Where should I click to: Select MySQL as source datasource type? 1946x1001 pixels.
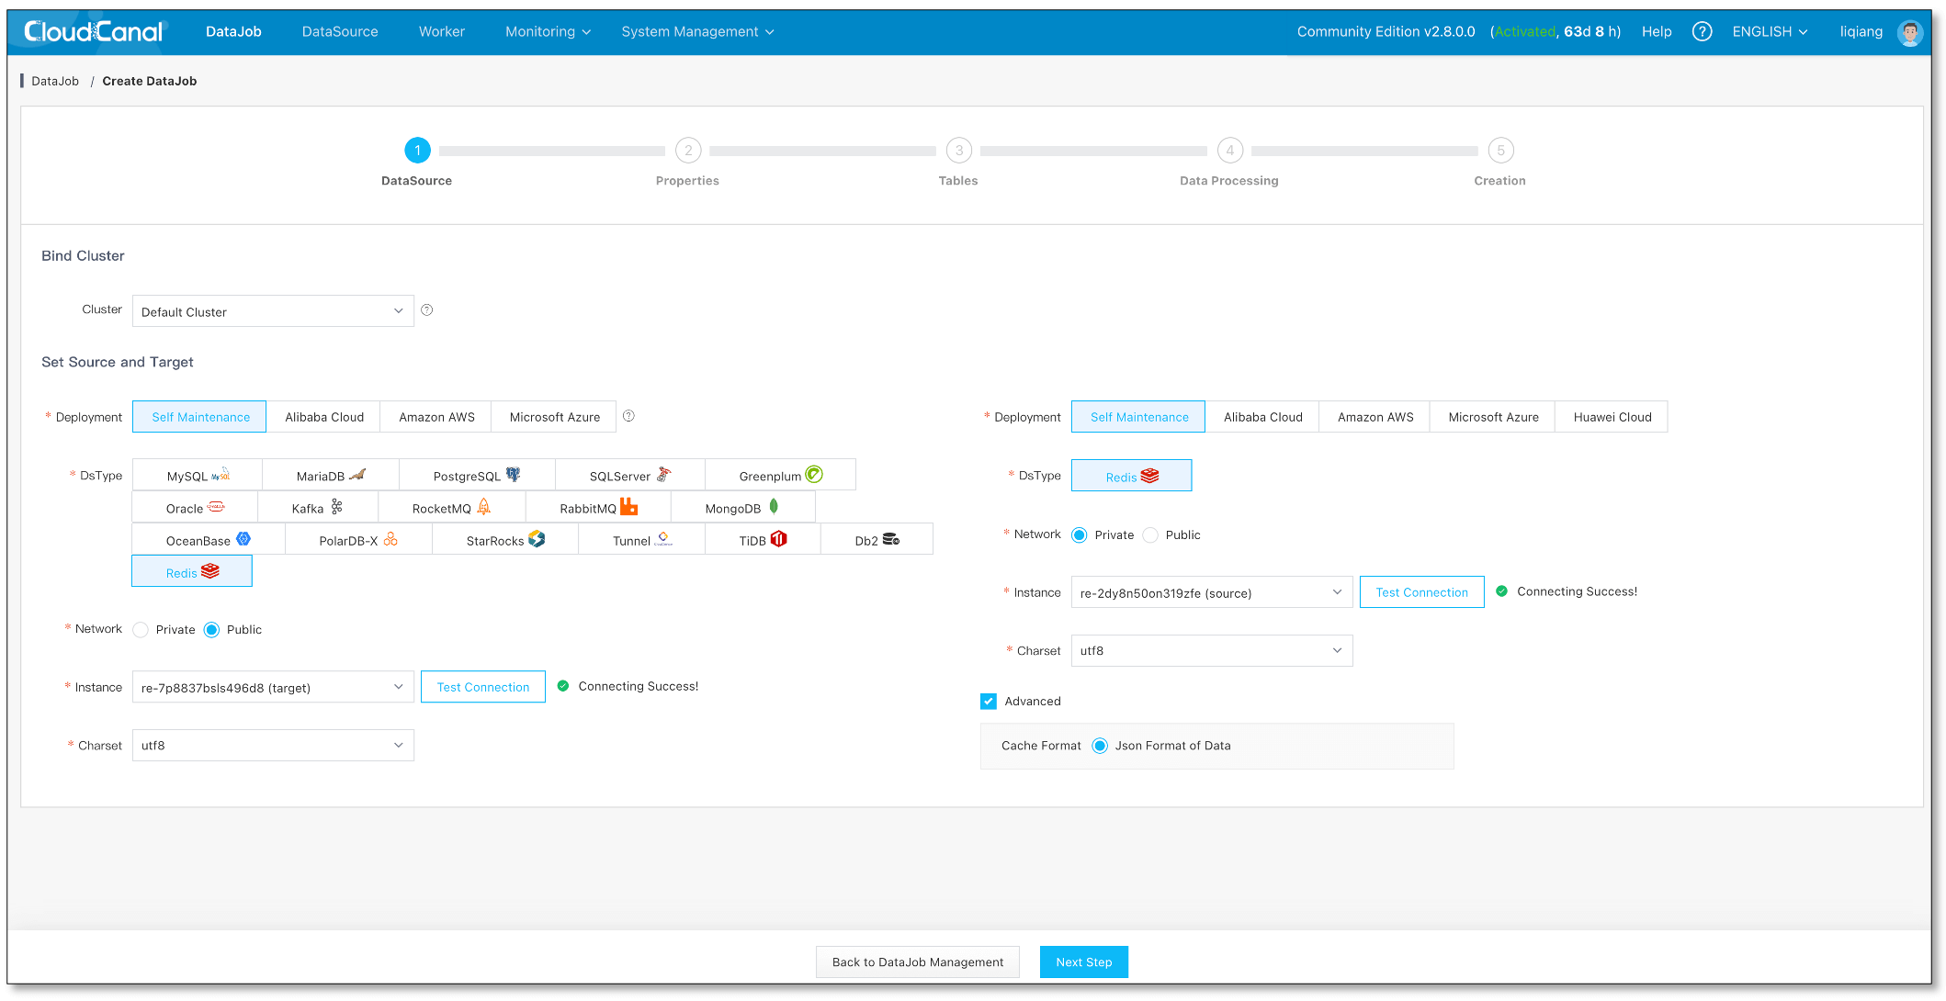tap(198, 476)
